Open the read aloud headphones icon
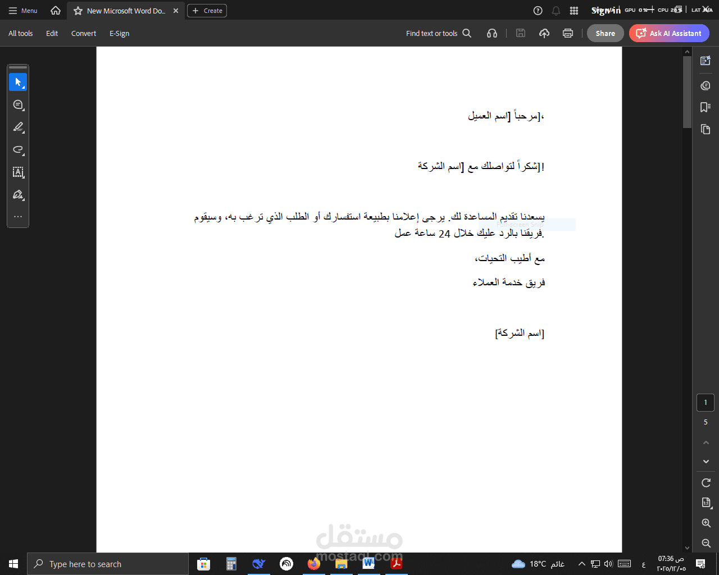 click(492, 33)
